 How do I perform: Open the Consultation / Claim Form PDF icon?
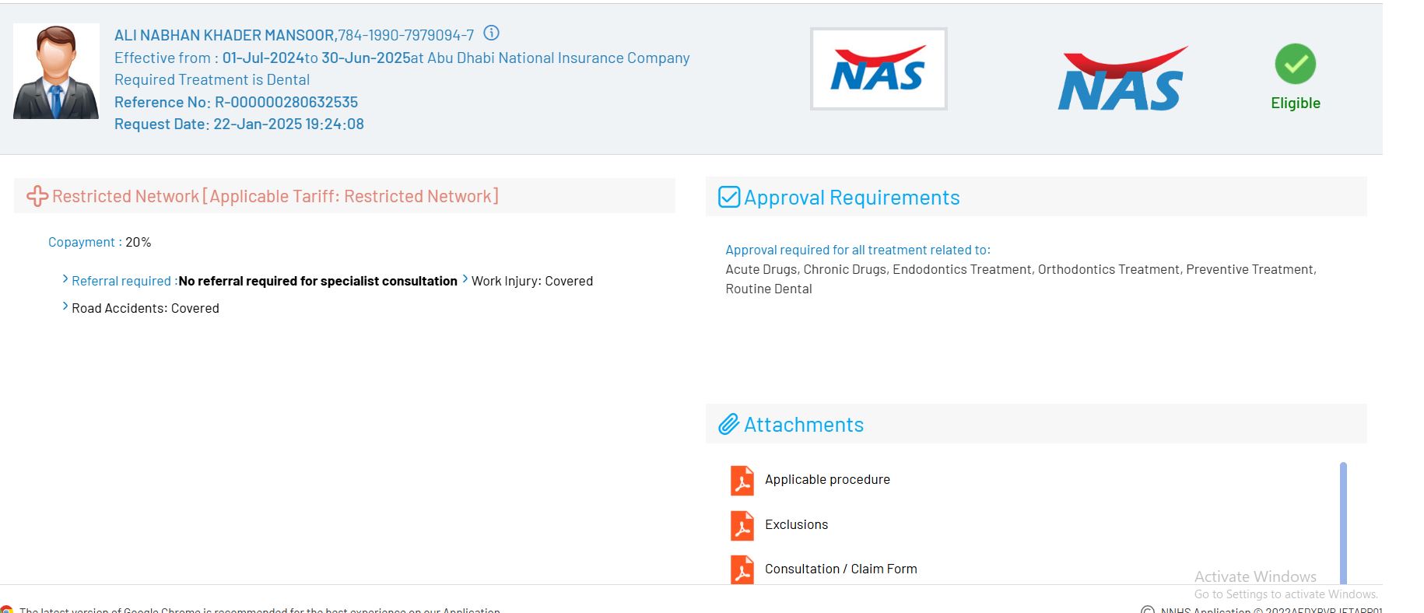[x=742, y=569]
